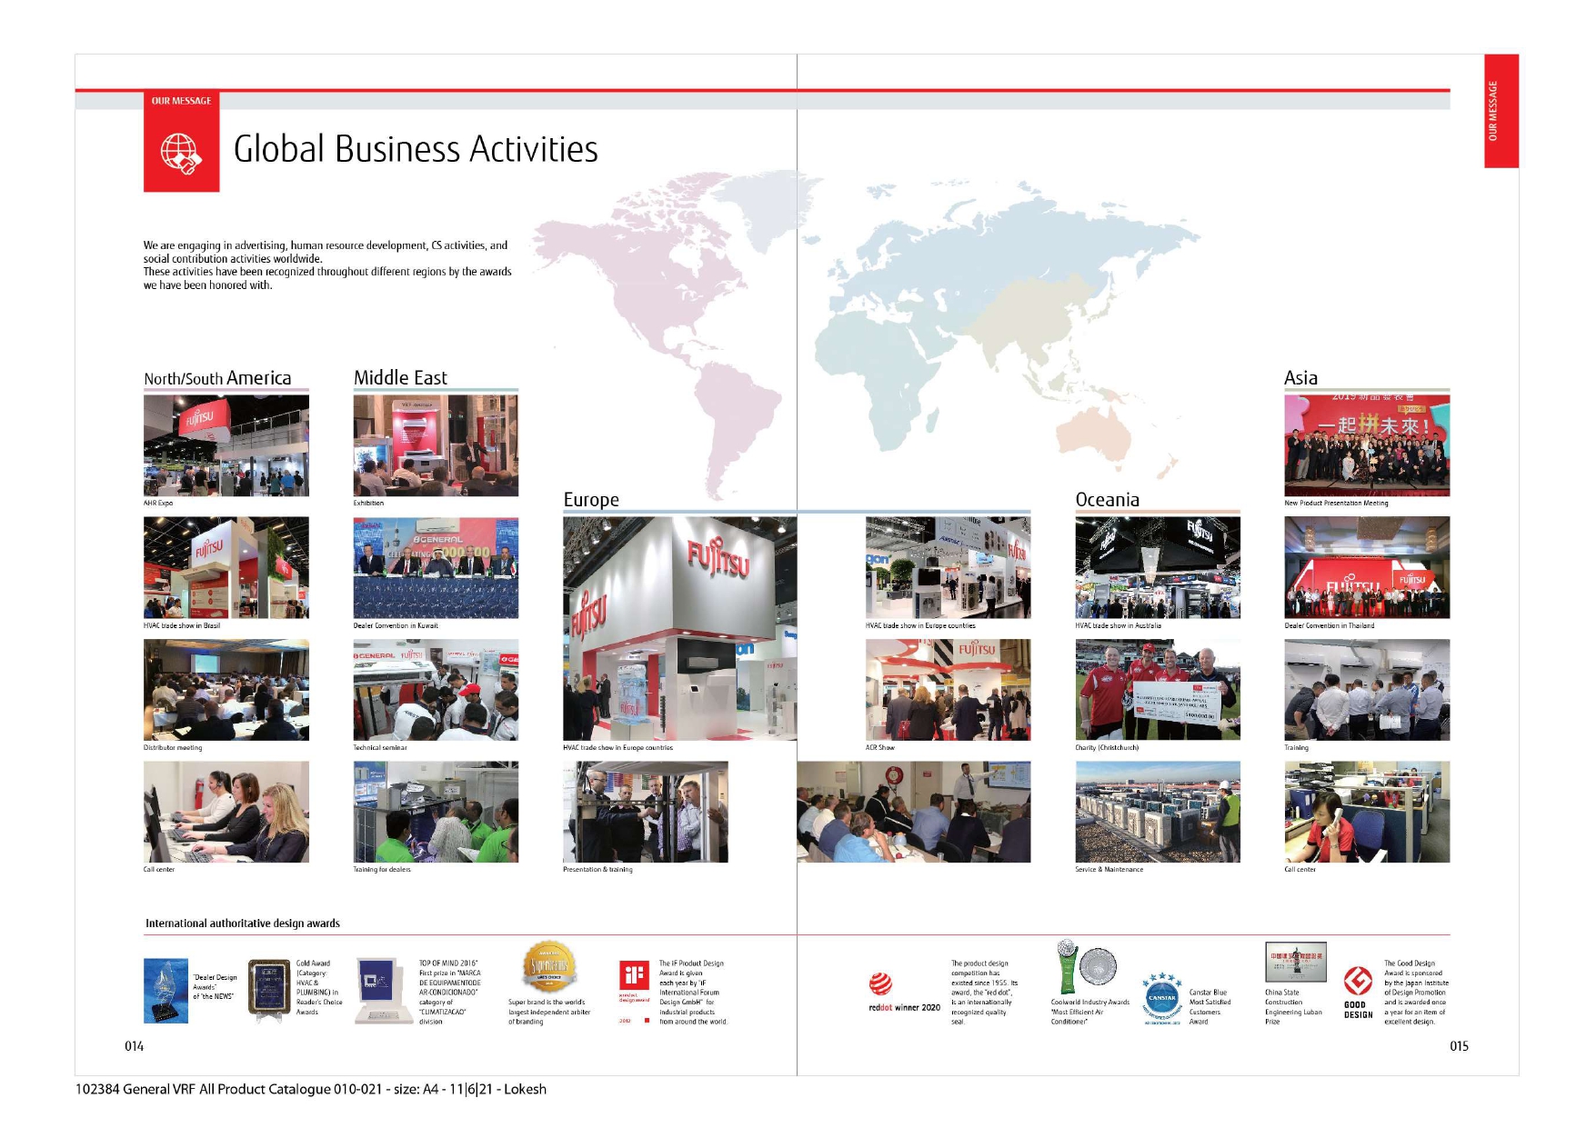Click the footer text '102384 General VRF All Product Catalogue'
The image size is (1596, 1128).
pos(203,1089)
